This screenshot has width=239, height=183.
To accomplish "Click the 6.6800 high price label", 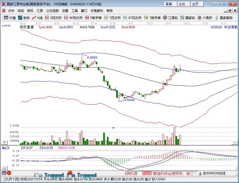I will click(92, 57).
